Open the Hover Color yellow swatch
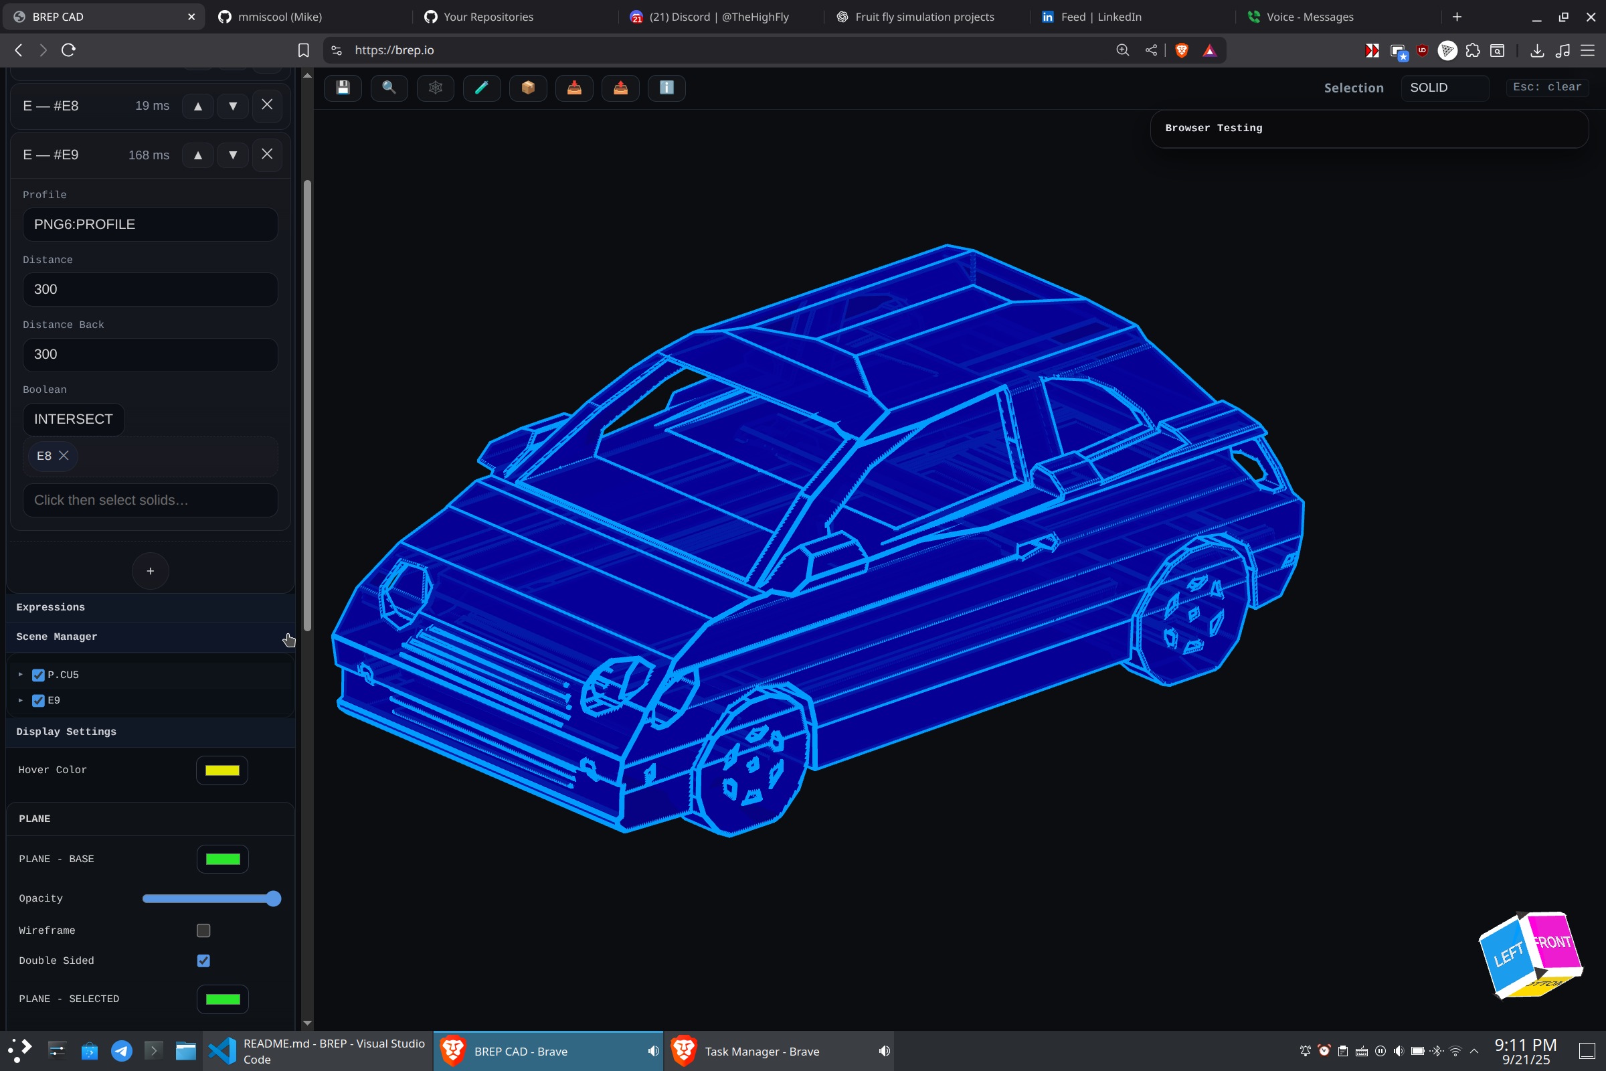Viewport: 1606px width, 1071px height. pyautogui.click(x=222, y=770)
